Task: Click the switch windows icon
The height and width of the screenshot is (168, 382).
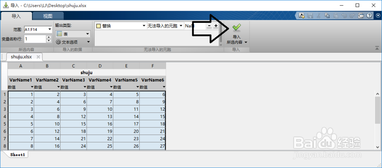Action: (361, 16)
